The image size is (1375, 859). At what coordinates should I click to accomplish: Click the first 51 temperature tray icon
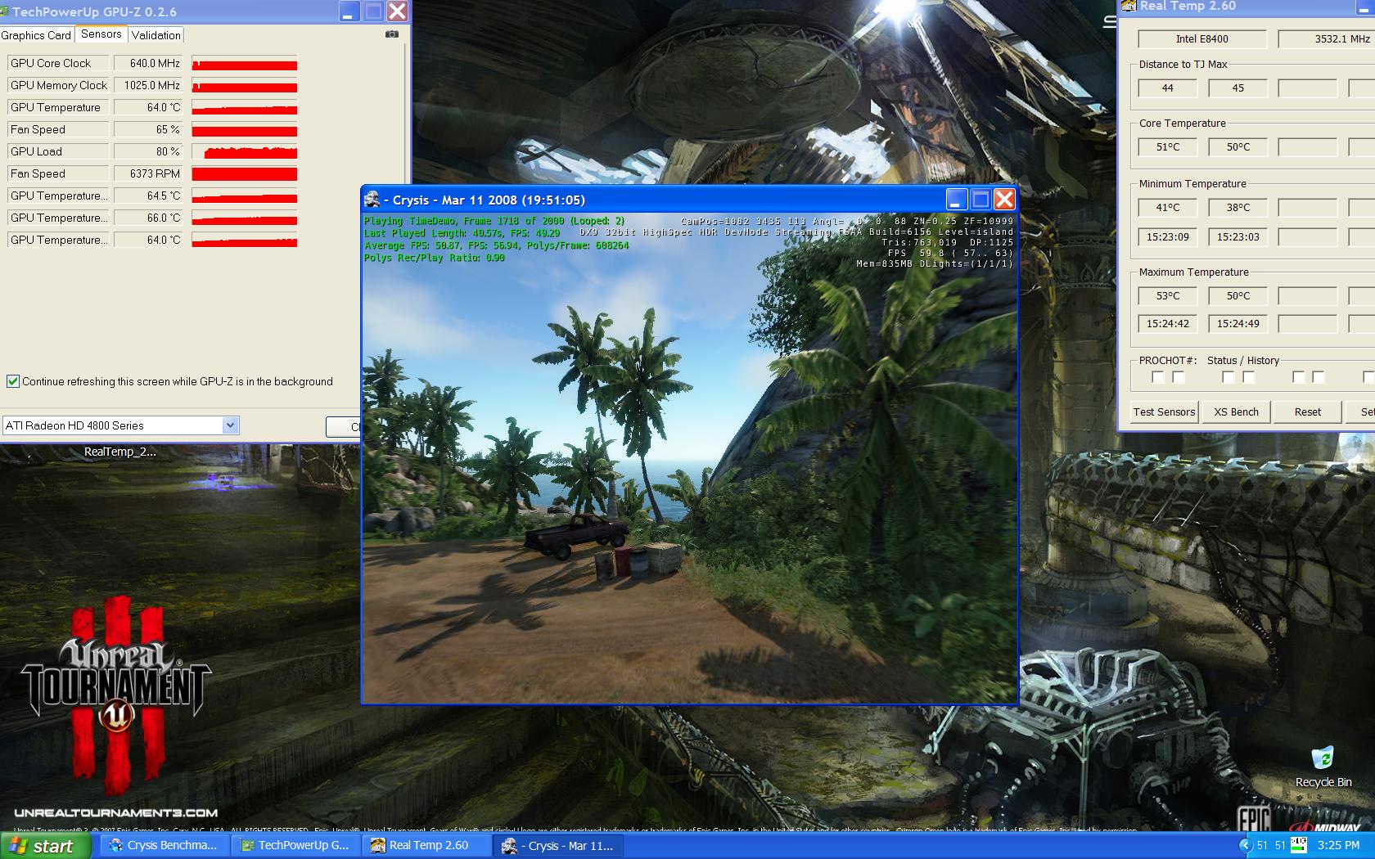[x=1262, y=845]
